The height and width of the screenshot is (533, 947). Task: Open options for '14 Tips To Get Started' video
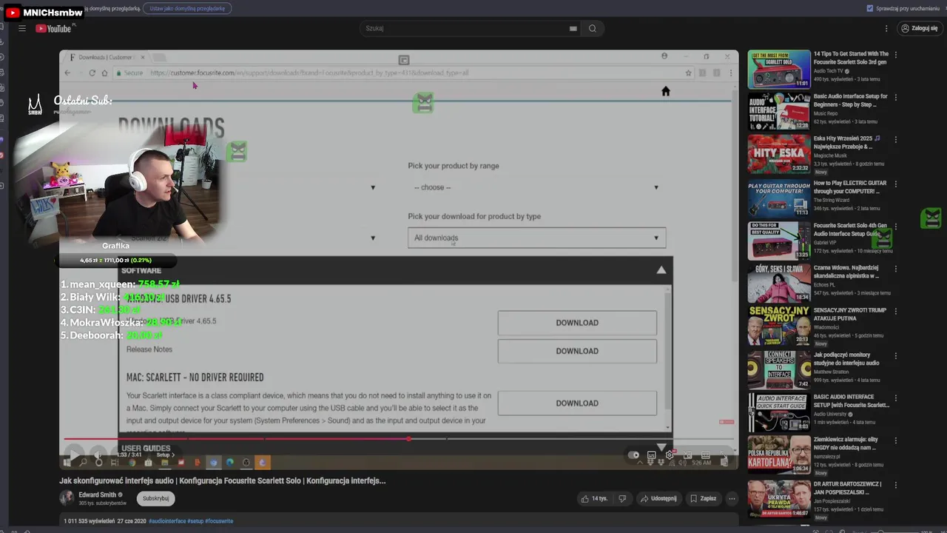895,55
